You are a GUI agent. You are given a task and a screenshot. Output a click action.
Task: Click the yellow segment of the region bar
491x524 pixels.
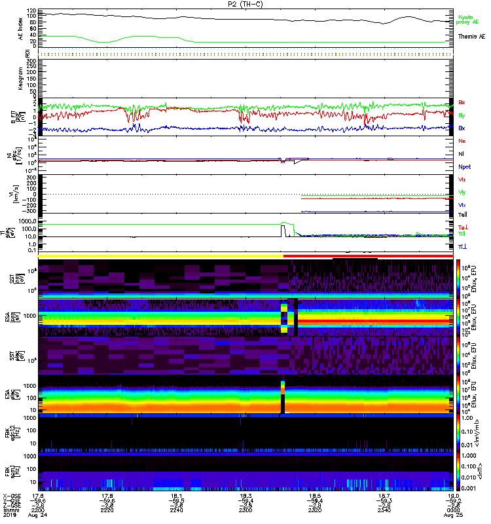pyautogui.click(x=160, y=256)
